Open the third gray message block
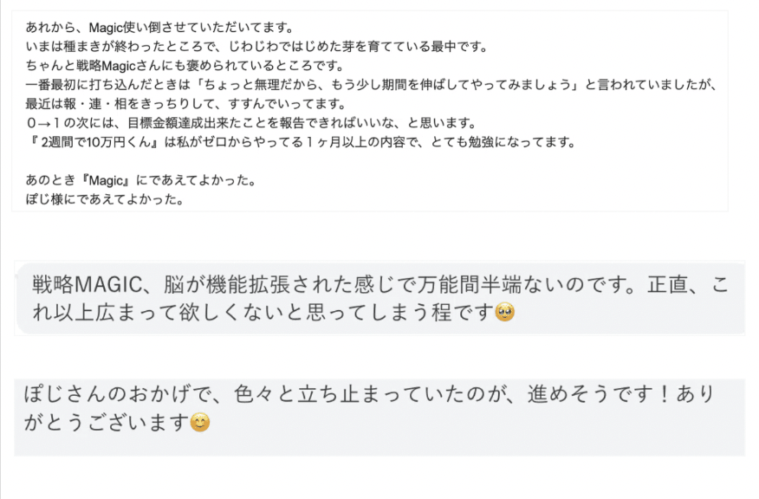Screen dimensions: 759x499 (380, 418)
